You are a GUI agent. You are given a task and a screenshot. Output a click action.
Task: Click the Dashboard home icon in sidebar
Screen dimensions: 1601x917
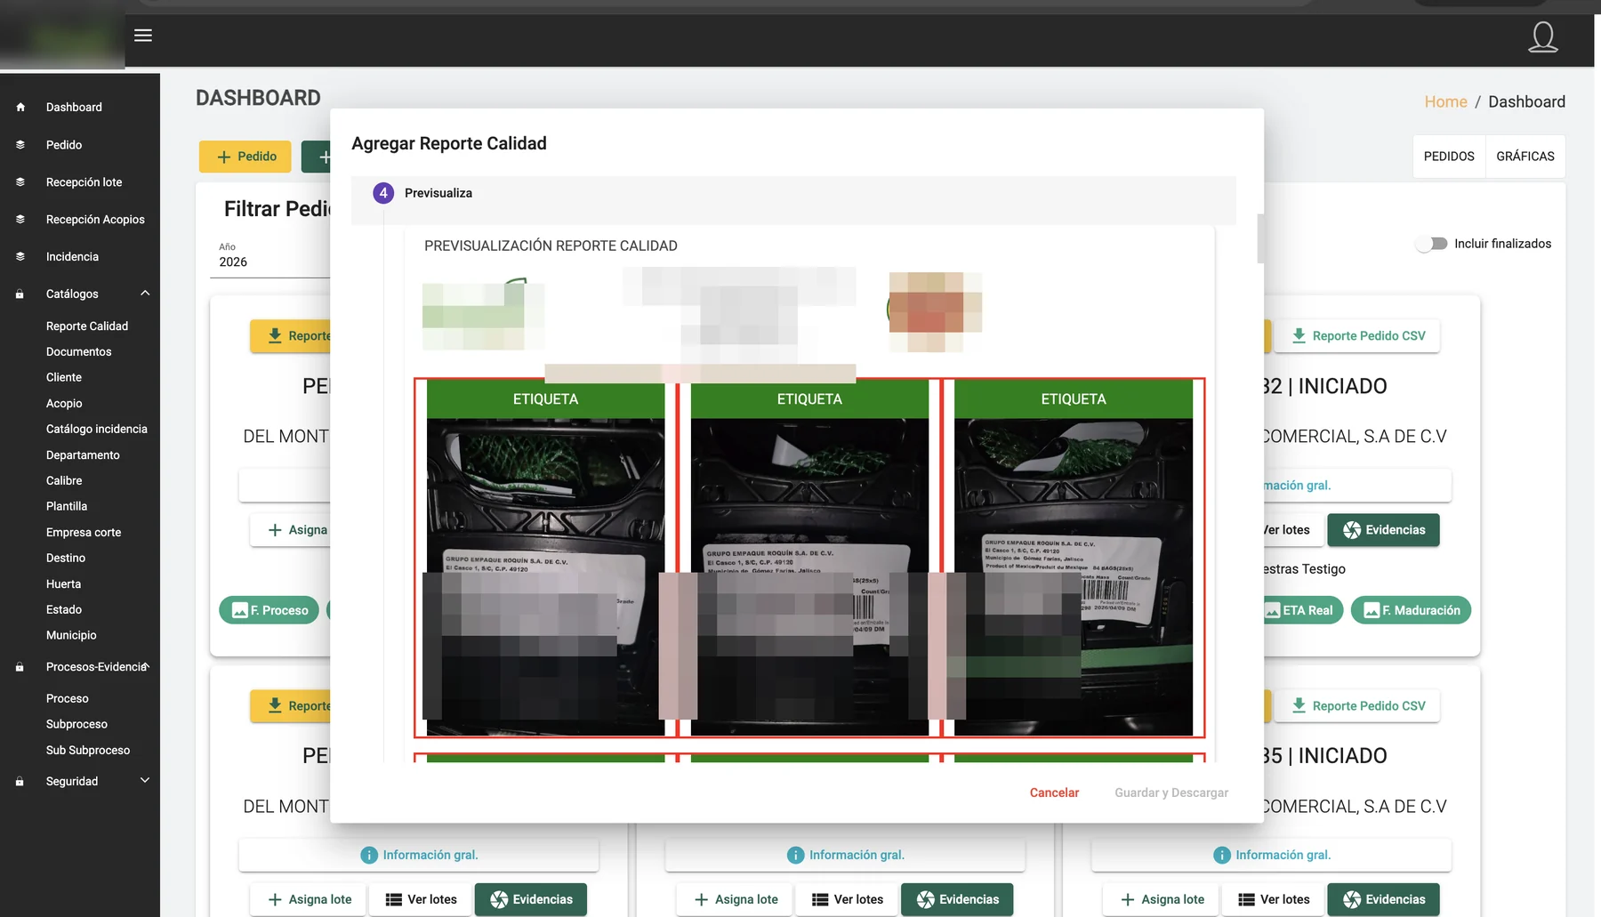pyautogui.click(x=20, y=107)
